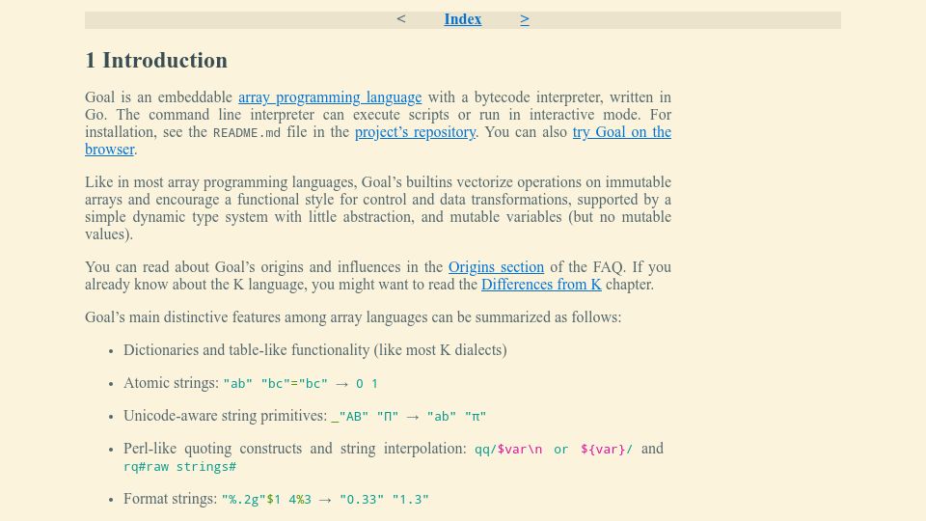Click format string code "%.2g"$1 4%3
This screenshot has height=521, width=926.
click(266, 500)
